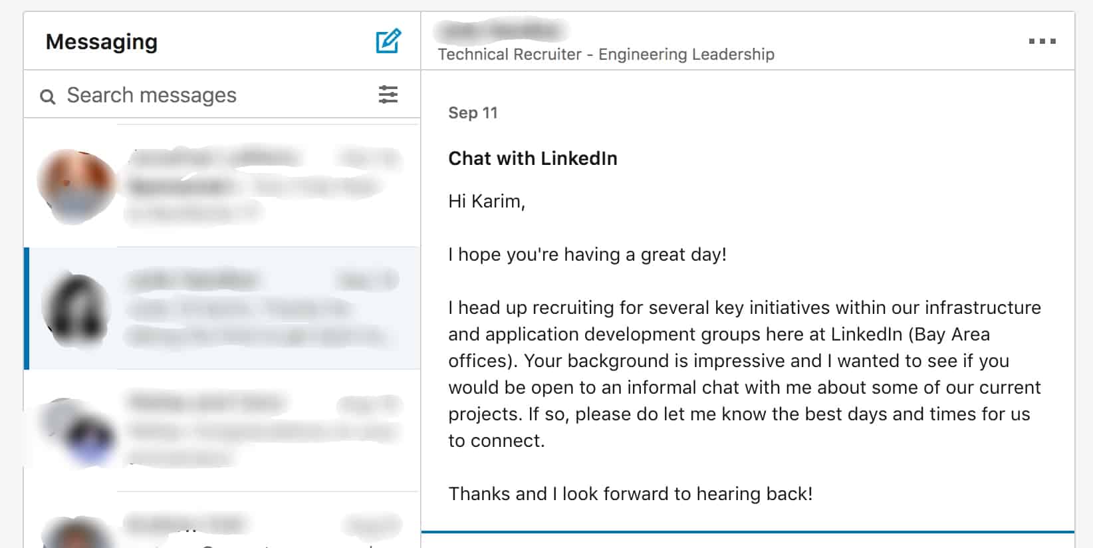
Task: Click the Messaging panel heading
Action: tap(102, 42)
